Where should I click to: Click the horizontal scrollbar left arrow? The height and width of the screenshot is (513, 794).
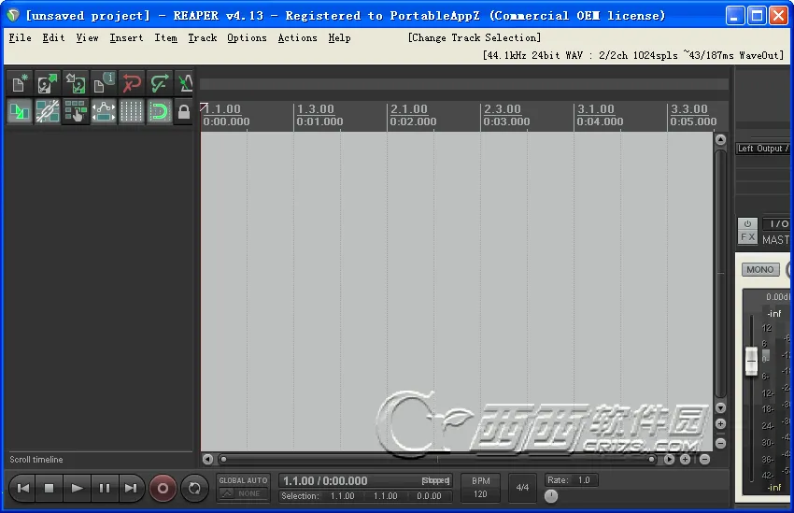coord(207,460)
